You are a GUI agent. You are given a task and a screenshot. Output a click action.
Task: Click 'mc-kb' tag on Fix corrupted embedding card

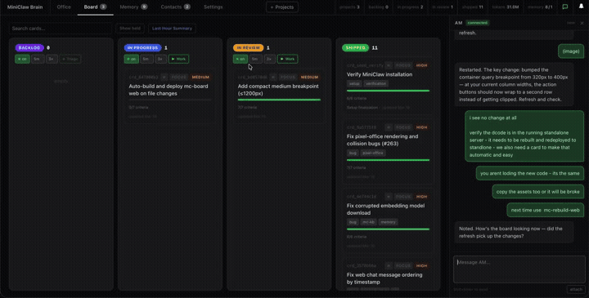368,222
